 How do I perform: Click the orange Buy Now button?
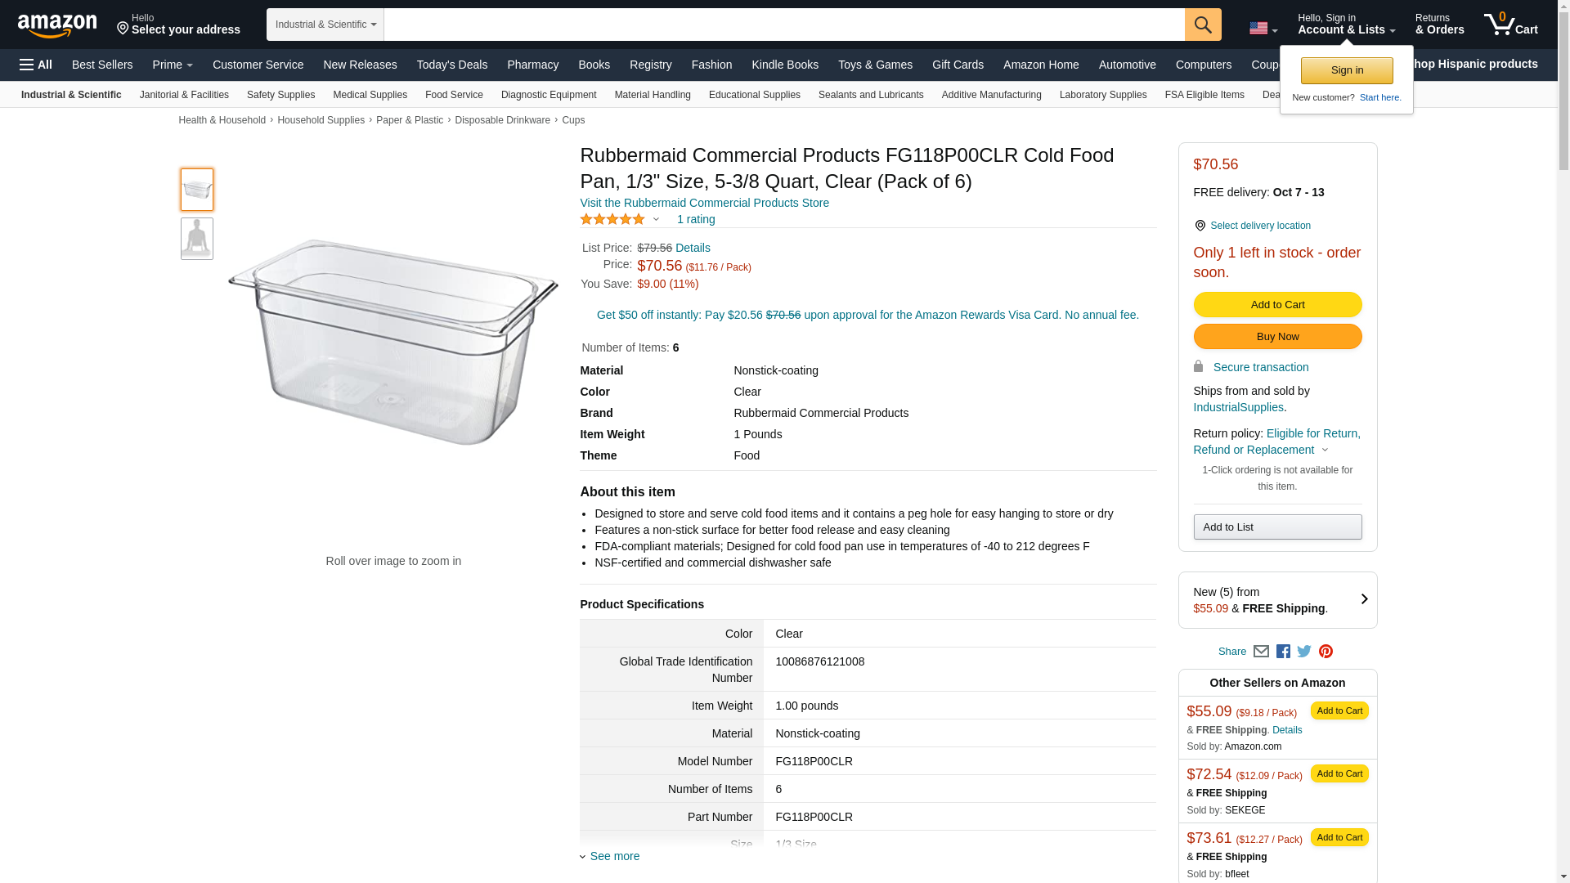tap(1277, 337)
